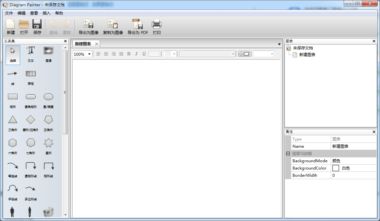380x221 pixels.
Task: Toggle underline U formatting
Action: click(144, 54)
